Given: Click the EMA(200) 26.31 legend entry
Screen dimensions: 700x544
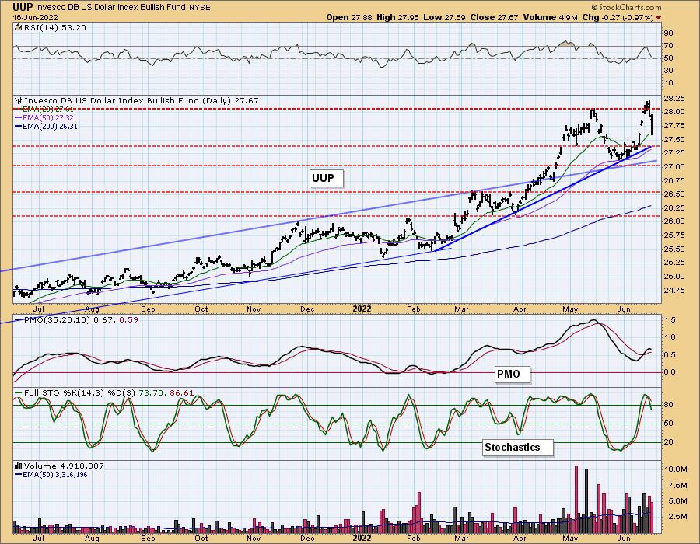Looking at the screenshot, I should 46,126.
